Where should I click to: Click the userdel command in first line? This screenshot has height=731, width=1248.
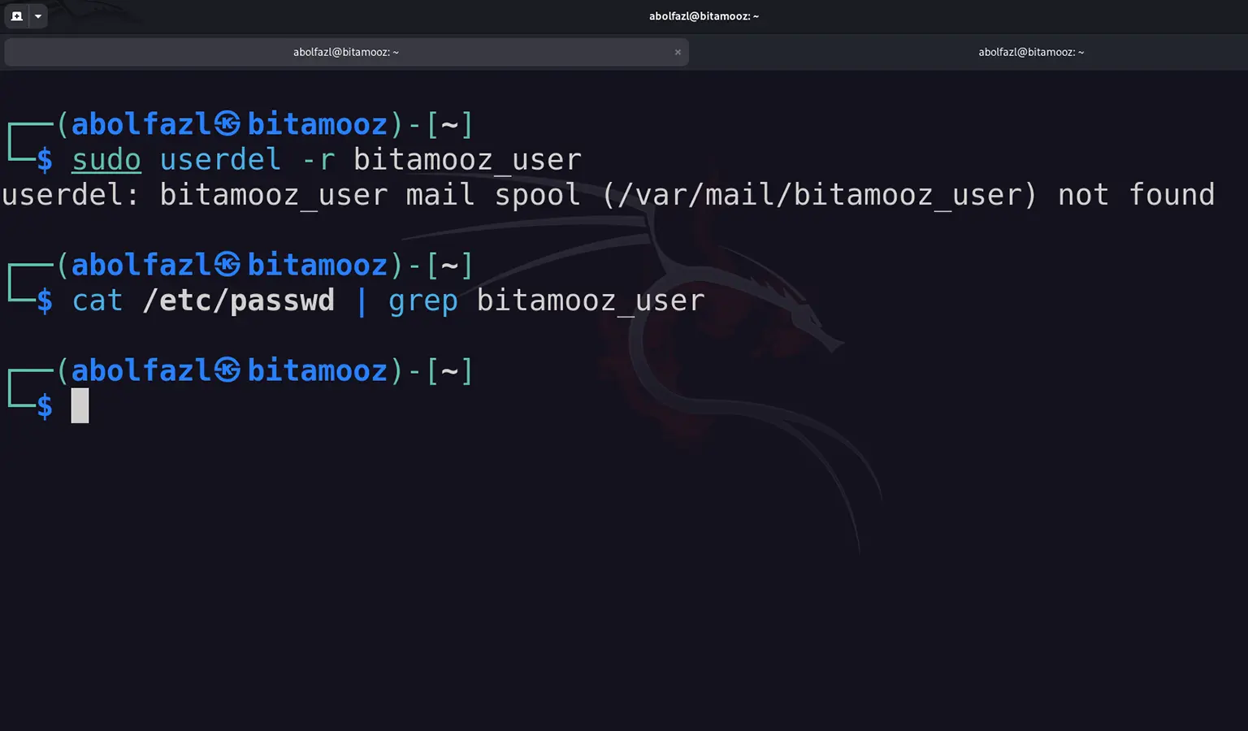pyautogui.click(x=220, y=160)
